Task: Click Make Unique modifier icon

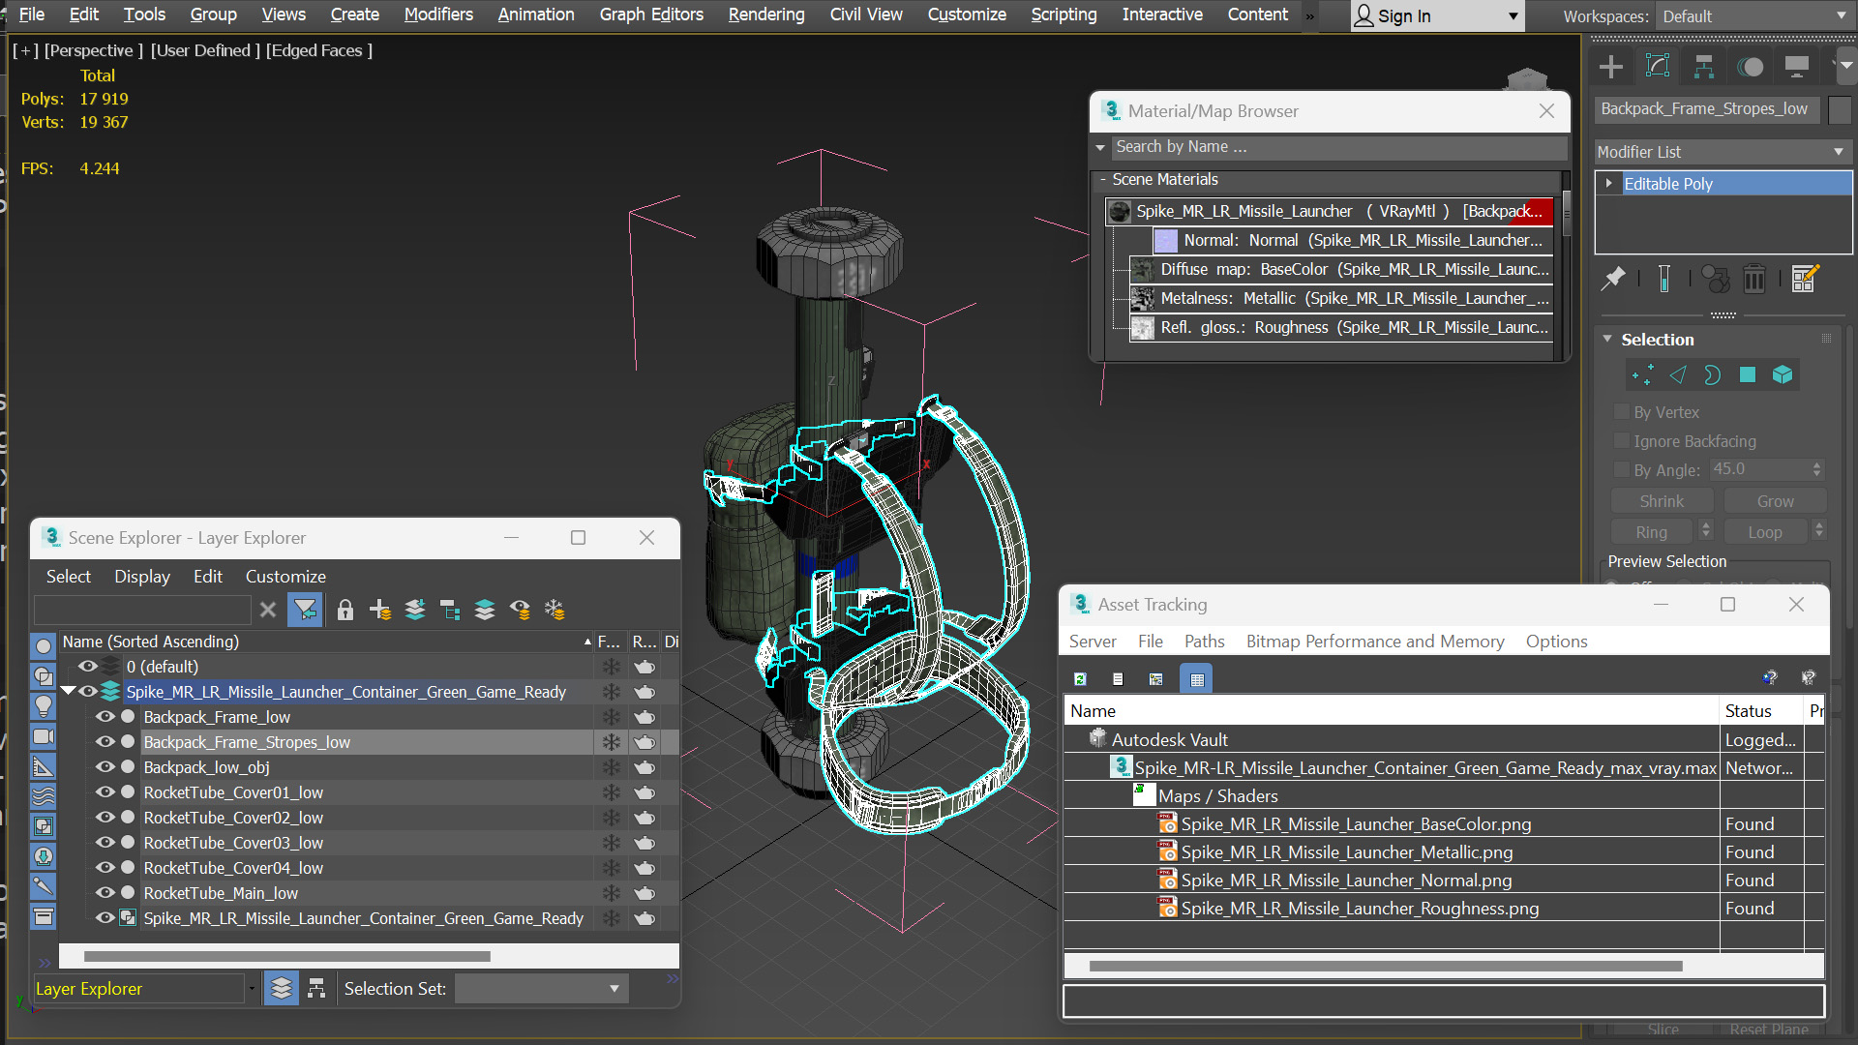Action: 1716,279
